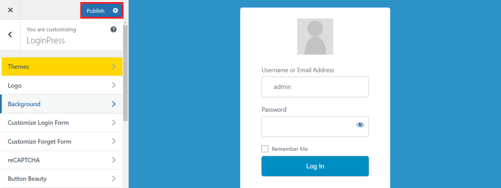Open the Customize Login Form section
The width and height of the screenshot is (501, 188).
click(x=62, y=123)
